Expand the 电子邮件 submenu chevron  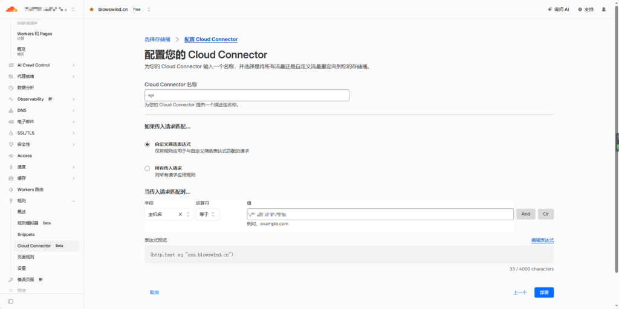point(73,122)
